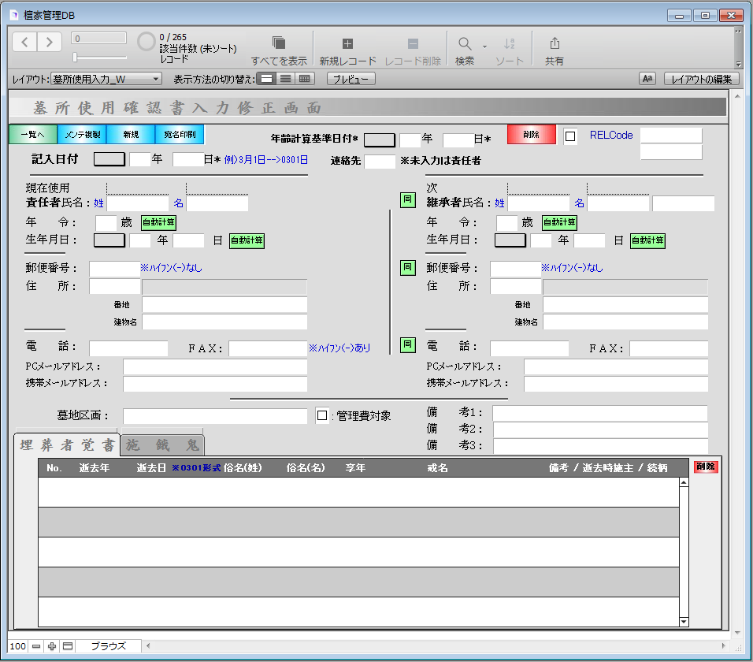This screenshot has height=662, width=753.
Task: Toggle the status toolbar icon at bottom
Action: point(68,646)
